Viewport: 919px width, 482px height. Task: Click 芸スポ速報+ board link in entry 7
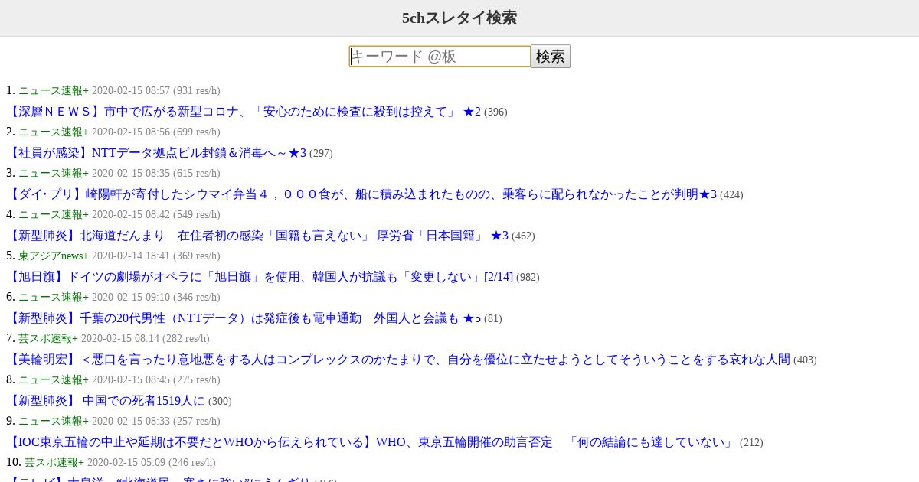48,338
